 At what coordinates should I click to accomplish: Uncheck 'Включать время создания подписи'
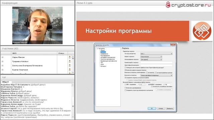click(125, 70)
